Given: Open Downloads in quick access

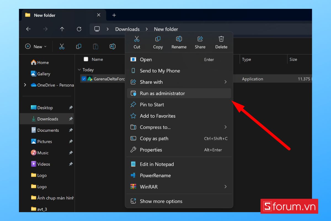Looking at the screenshot, I should point(47,119).
